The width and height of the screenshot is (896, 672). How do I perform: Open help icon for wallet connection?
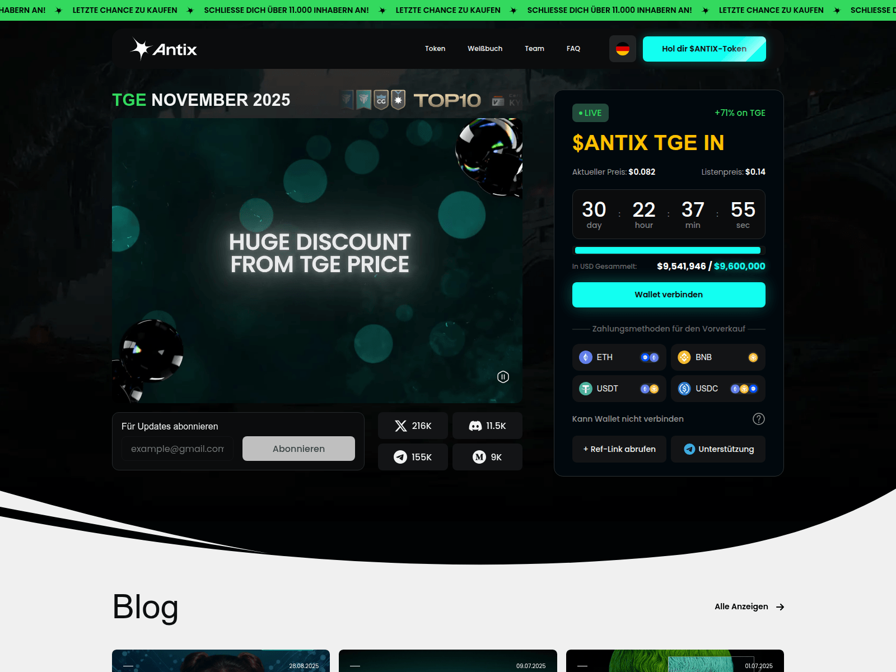[x=759, y=419]
